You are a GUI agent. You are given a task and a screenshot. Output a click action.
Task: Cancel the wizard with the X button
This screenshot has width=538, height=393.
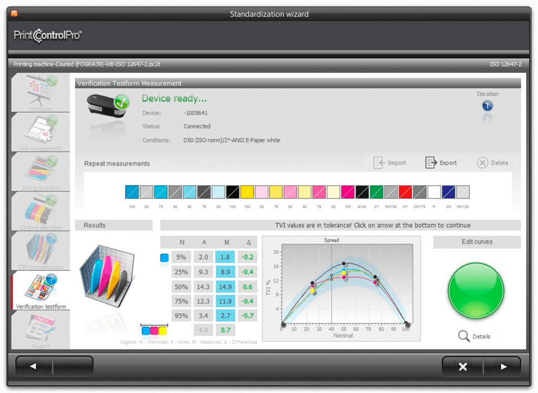(462, 367)
